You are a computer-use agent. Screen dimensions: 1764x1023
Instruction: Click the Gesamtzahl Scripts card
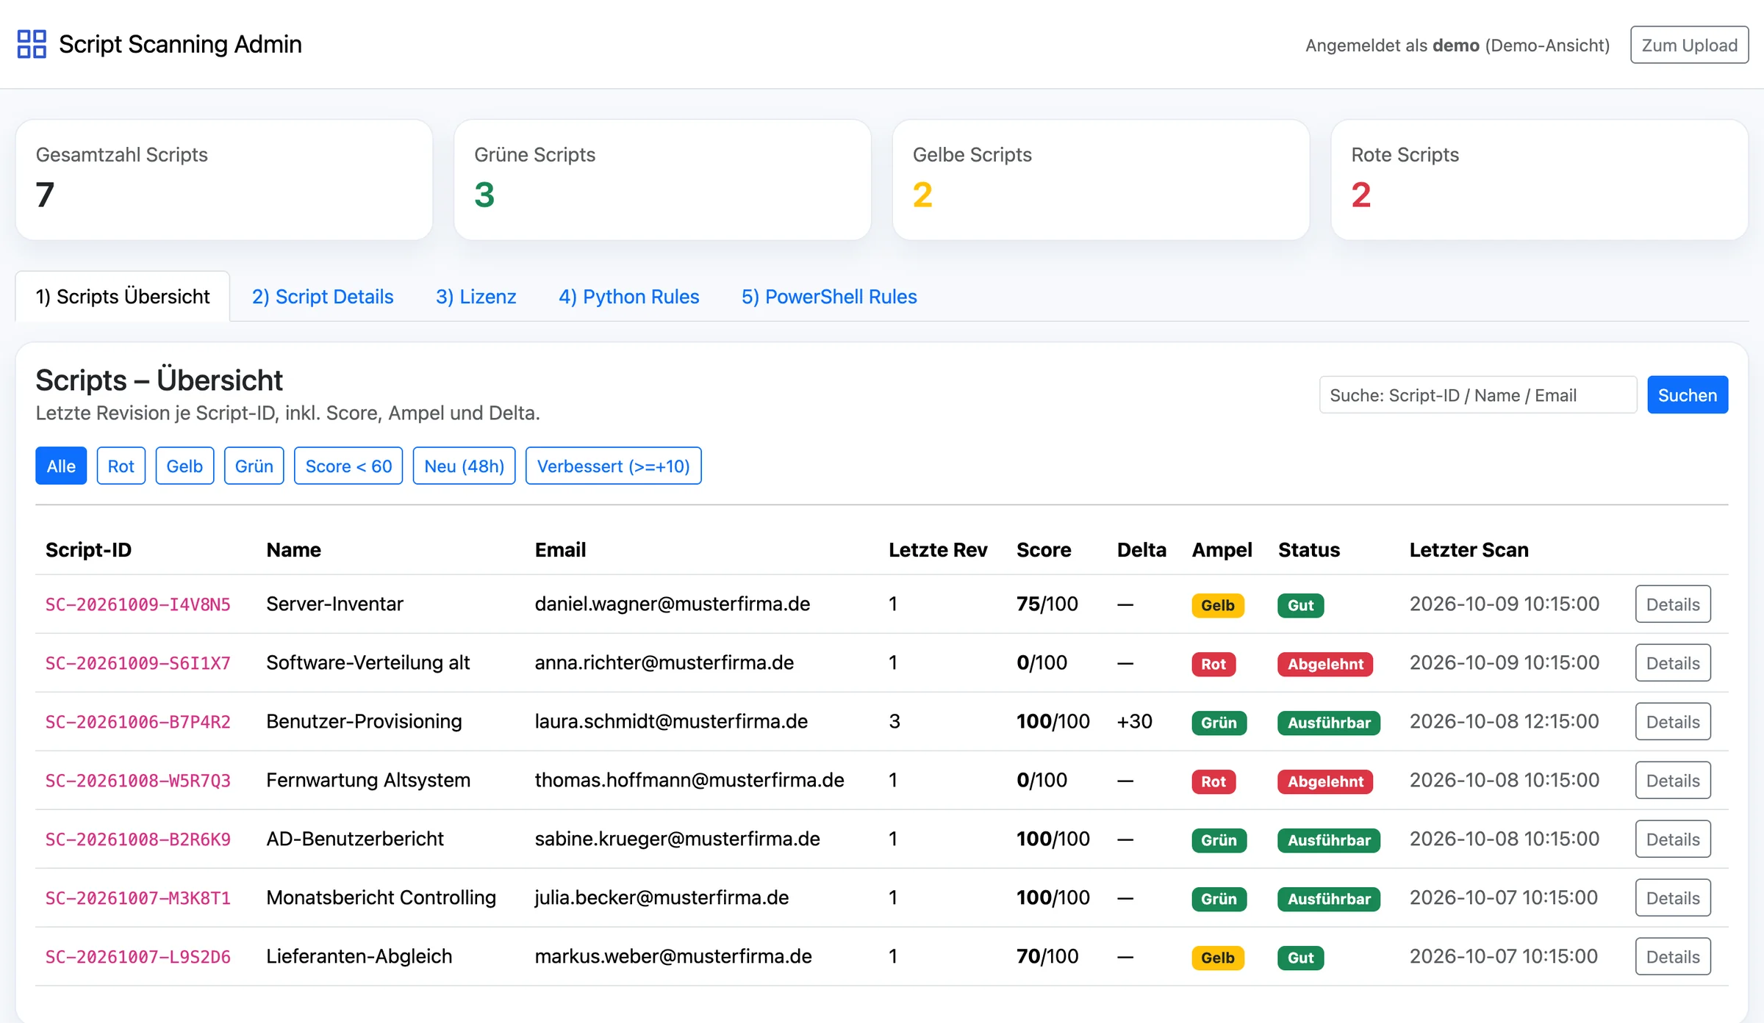point(224,180)
